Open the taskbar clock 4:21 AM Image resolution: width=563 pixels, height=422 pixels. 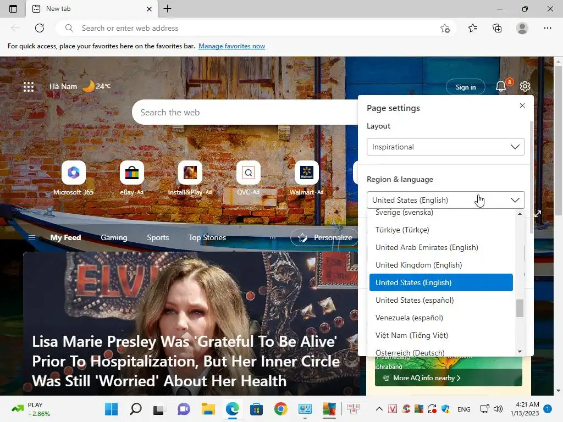point(525,409)
